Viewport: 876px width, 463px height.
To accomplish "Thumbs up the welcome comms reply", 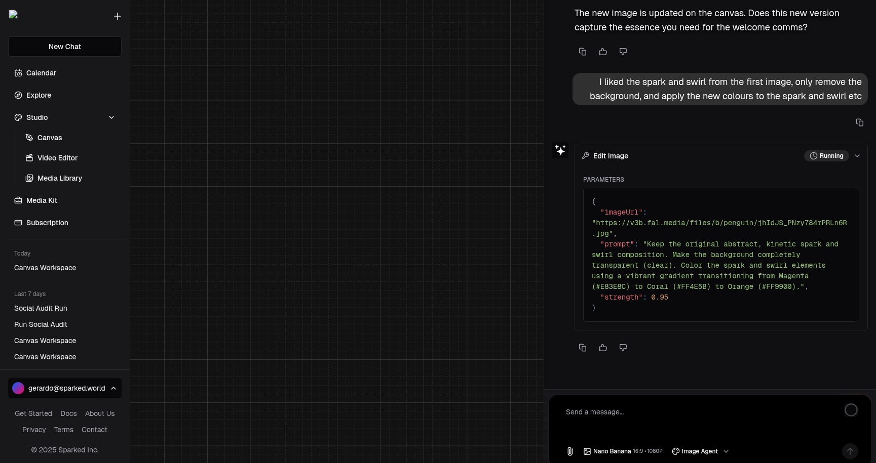I will click(x=603, y=52).
